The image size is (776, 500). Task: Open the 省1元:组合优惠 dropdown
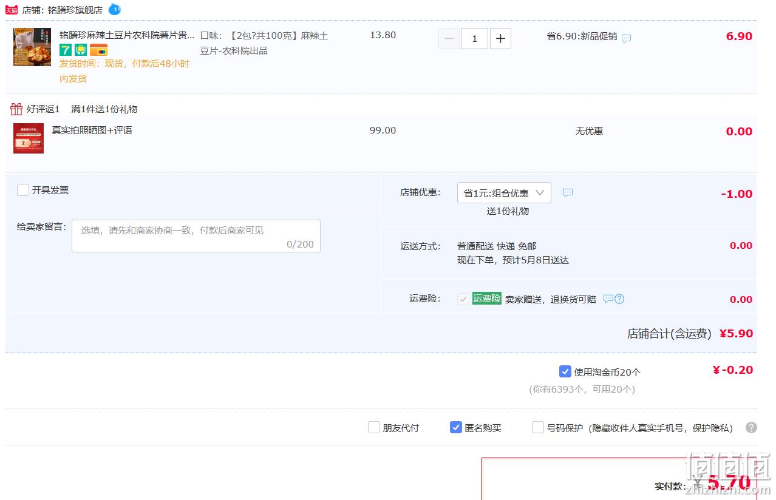[504, 193]
